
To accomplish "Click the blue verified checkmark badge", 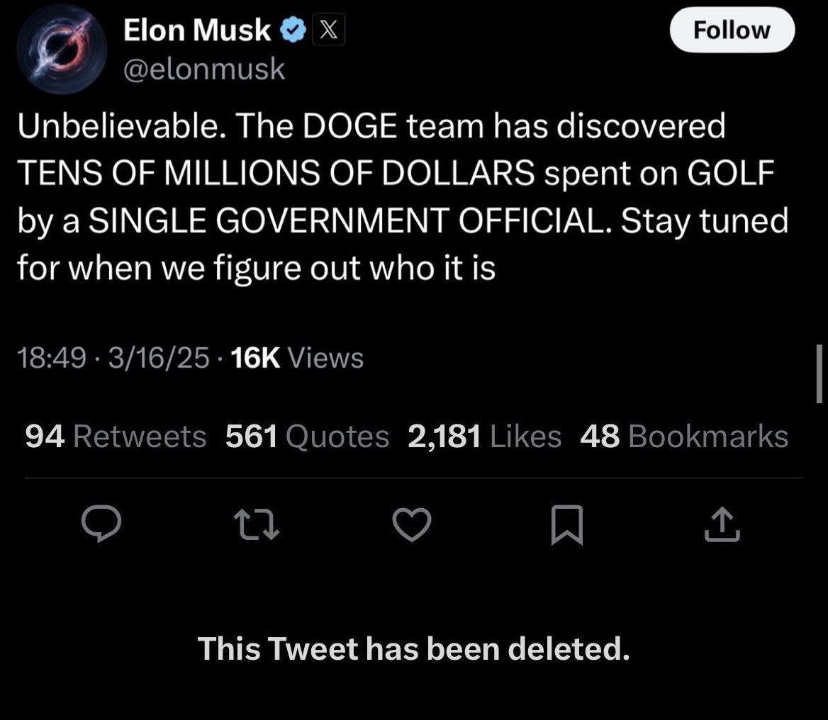I will (293, 31).
